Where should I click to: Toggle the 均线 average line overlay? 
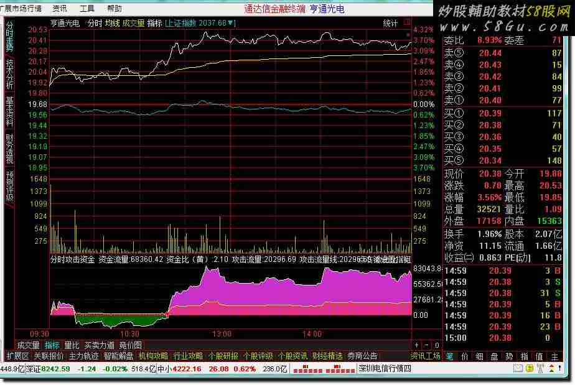click(x=112, y=23)
